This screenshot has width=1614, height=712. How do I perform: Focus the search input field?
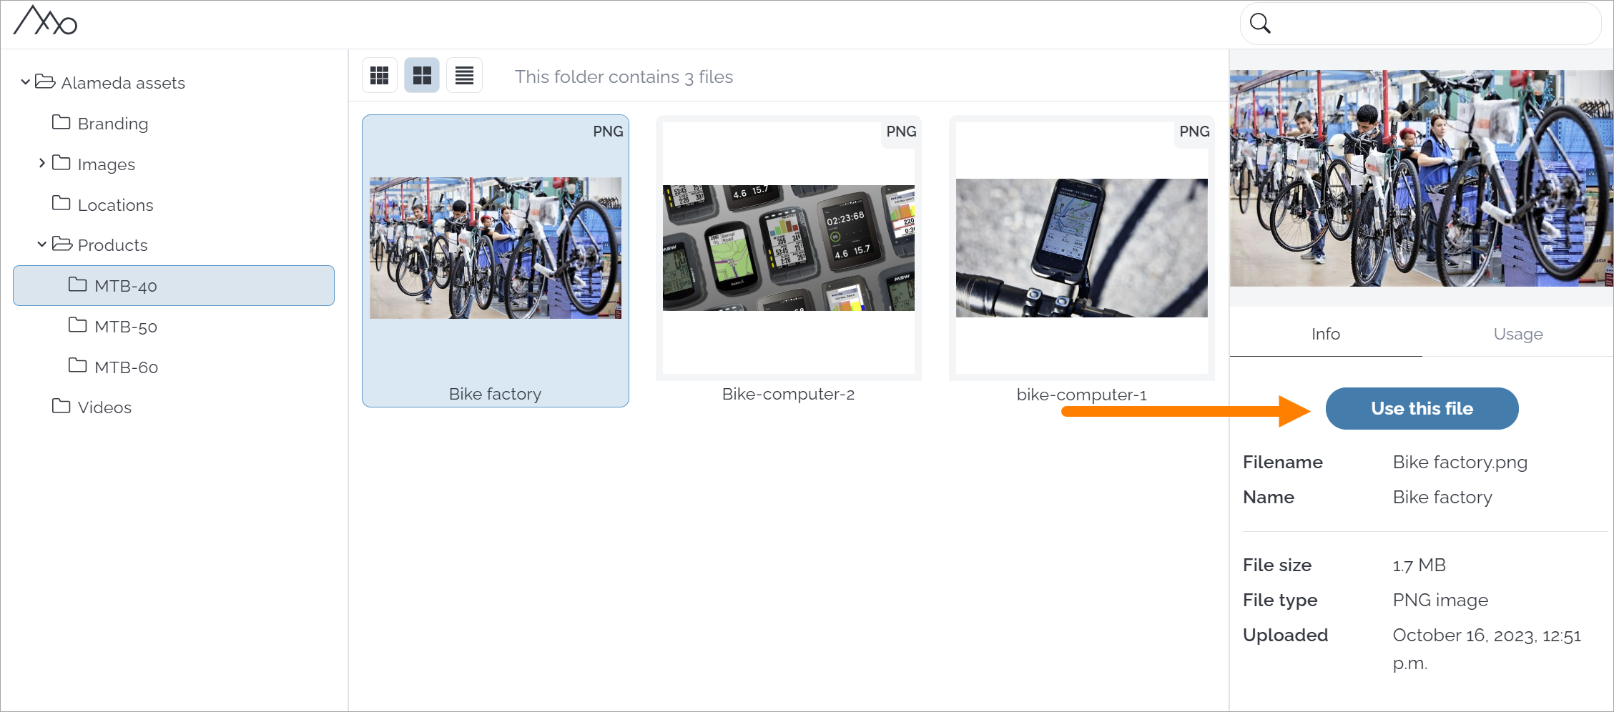click(1420, 24)
